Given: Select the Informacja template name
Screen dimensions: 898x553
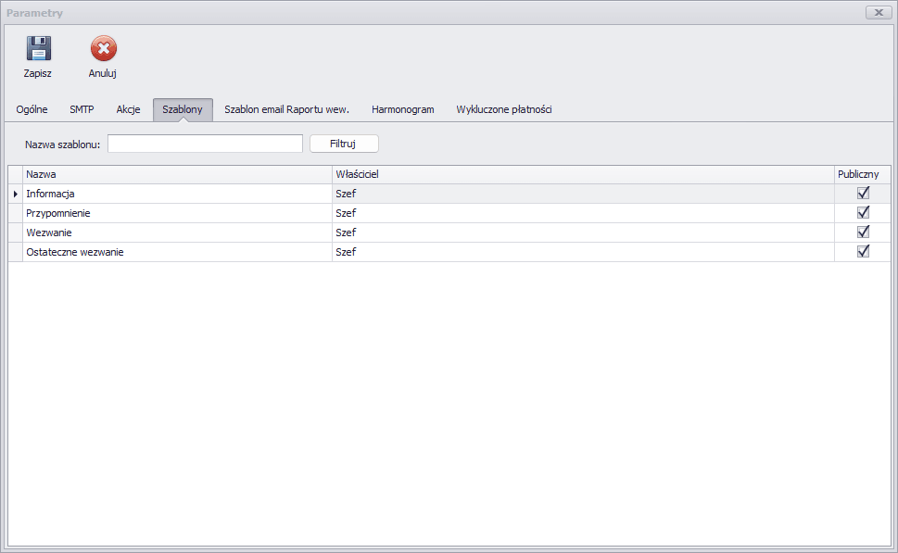Looking at the screenshot, I should coord(50,194).
